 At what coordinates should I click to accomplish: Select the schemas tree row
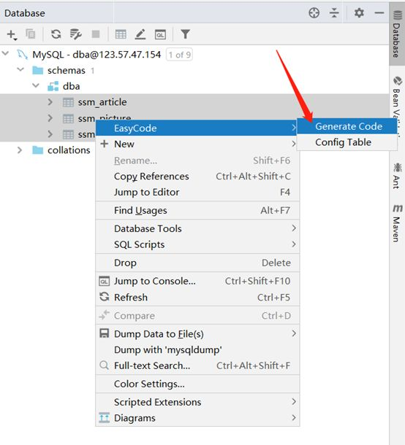point(194,70)
